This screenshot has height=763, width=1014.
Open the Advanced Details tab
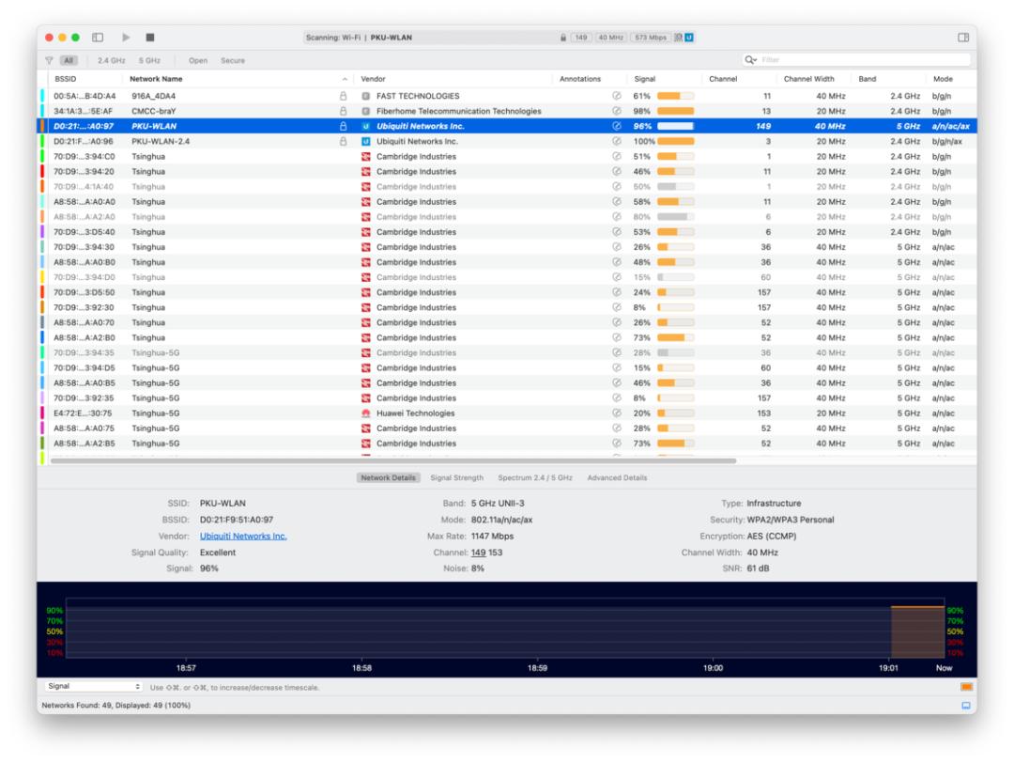pyautogui.click(x=617, y=477)
